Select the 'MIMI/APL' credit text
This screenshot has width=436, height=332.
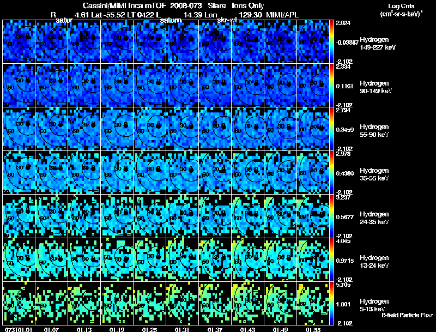pyautogui.click(x=282, y=15)
